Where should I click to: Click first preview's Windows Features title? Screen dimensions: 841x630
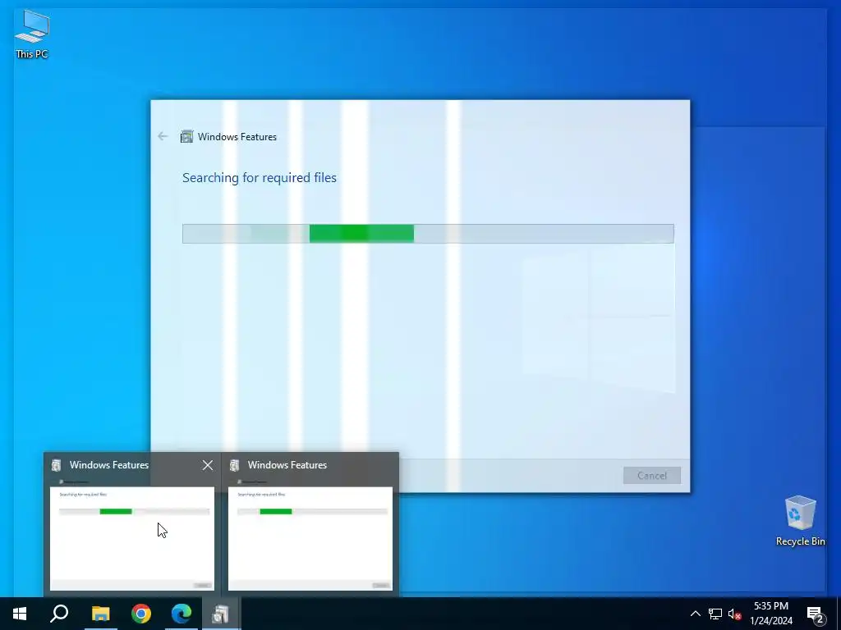click(x=109, y=465)
